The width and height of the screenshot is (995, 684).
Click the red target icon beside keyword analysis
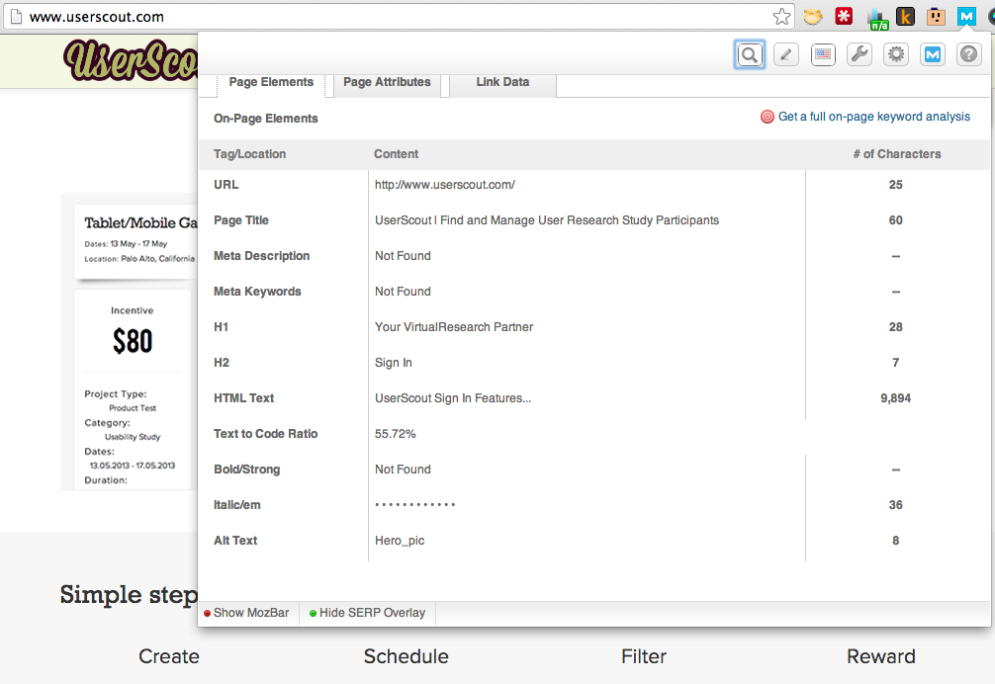point(768,117)
